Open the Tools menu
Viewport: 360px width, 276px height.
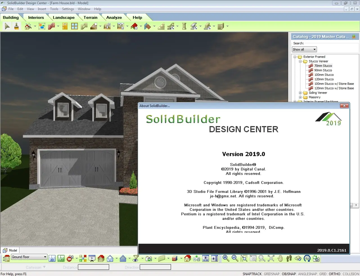tap(54, 9)
